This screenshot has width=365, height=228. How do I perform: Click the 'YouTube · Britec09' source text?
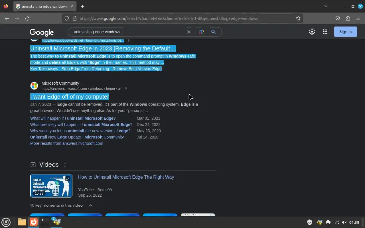(95, 190)
